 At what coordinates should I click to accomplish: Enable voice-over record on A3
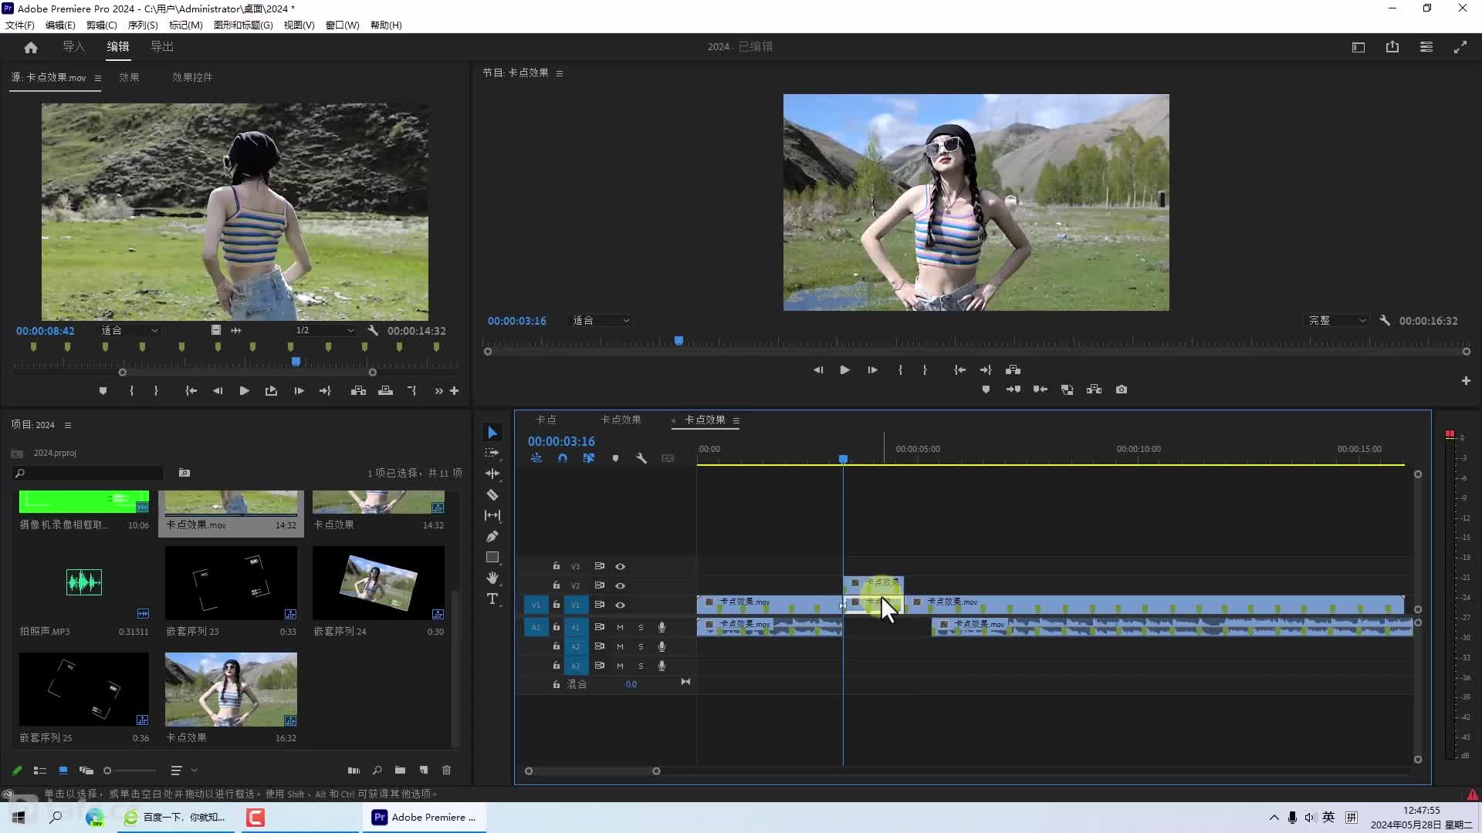click(661, 666)
